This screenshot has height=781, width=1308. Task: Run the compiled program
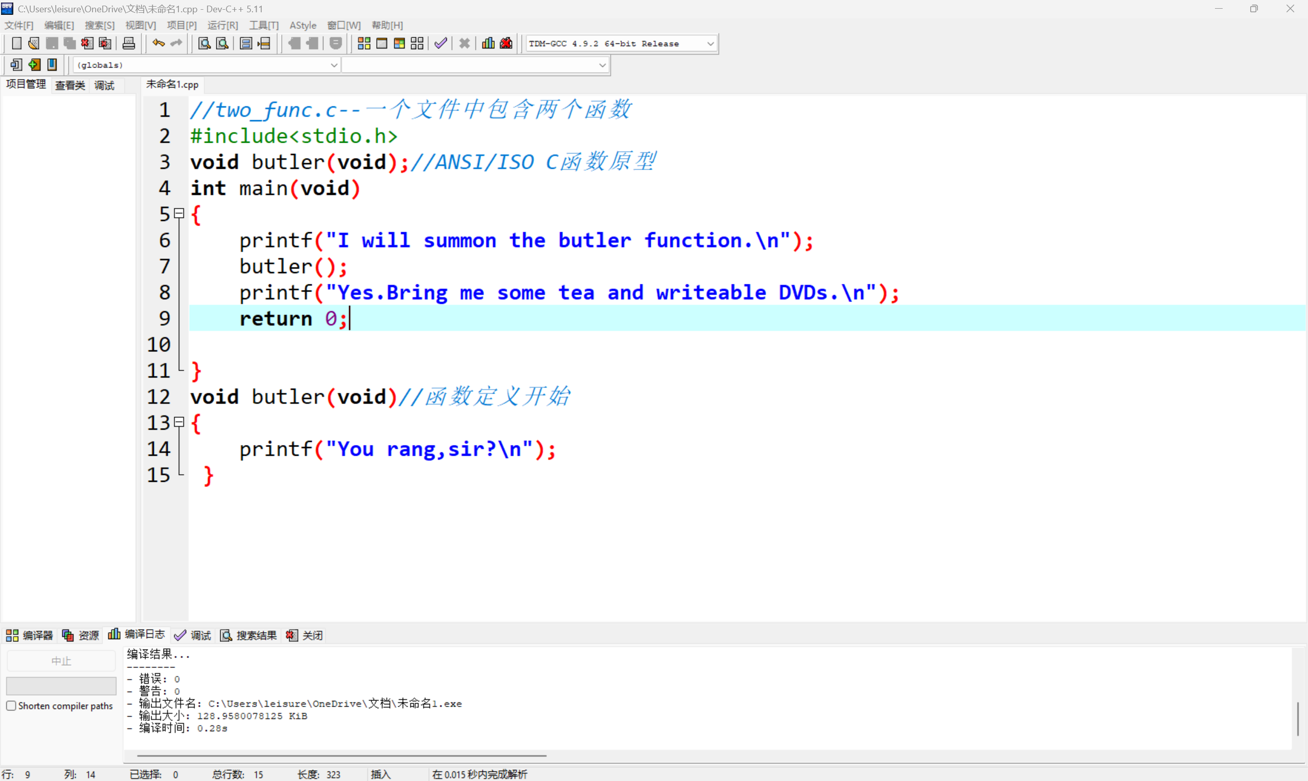[x=381, y=43]
